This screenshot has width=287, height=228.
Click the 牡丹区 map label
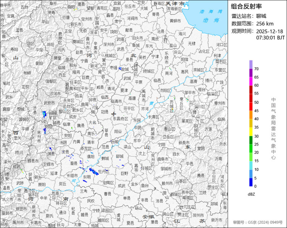[104, 172]
